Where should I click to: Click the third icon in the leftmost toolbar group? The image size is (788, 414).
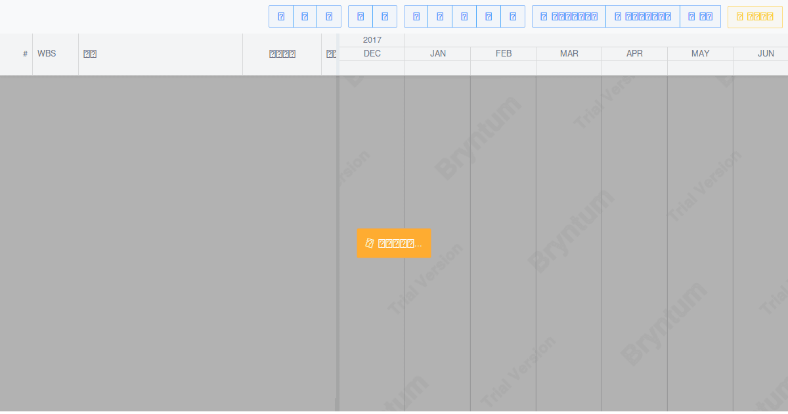[x=329, y=16]
